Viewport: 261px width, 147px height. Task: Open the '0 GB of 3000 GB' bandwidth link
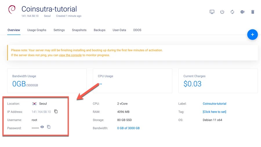tap(128, 128)
